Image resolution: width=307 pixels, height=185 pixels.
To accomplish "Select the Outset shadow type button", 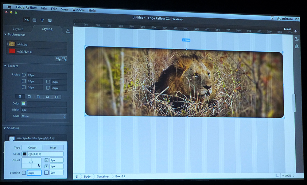I will click(x=32, y=147).
